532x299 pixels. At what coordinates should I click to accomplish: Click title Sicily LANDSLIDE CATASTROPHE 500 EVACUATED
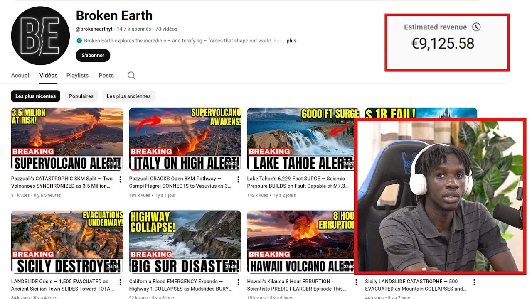416,285
